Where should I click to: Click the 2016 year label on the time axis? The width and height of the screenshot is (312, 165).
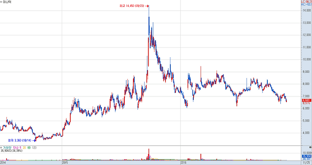pyautogui.click(x=184, y=162)
